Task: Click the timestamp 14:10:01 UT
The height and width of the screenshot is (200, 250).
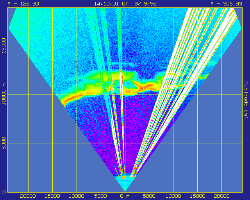Action: pyautogui.click(x=111, y=4)
